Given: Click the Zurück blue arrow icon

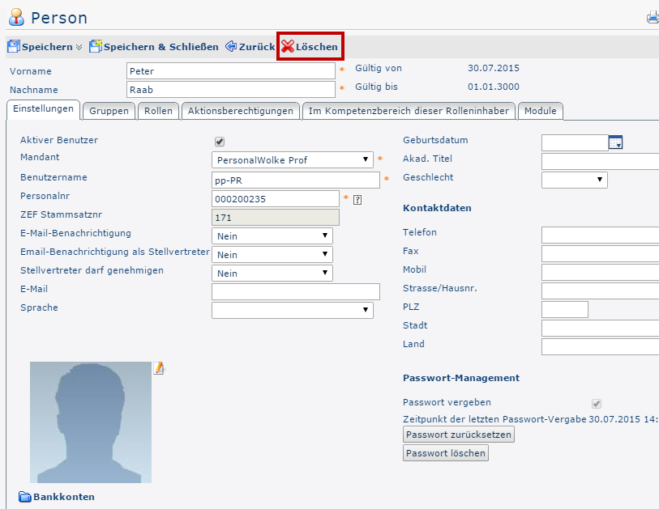Looking at the screenshot, I should click(x=231, y=46).
